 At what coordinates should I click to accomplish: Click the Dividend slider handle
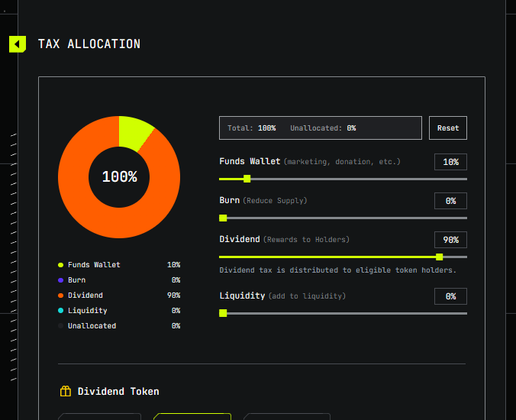440,257
